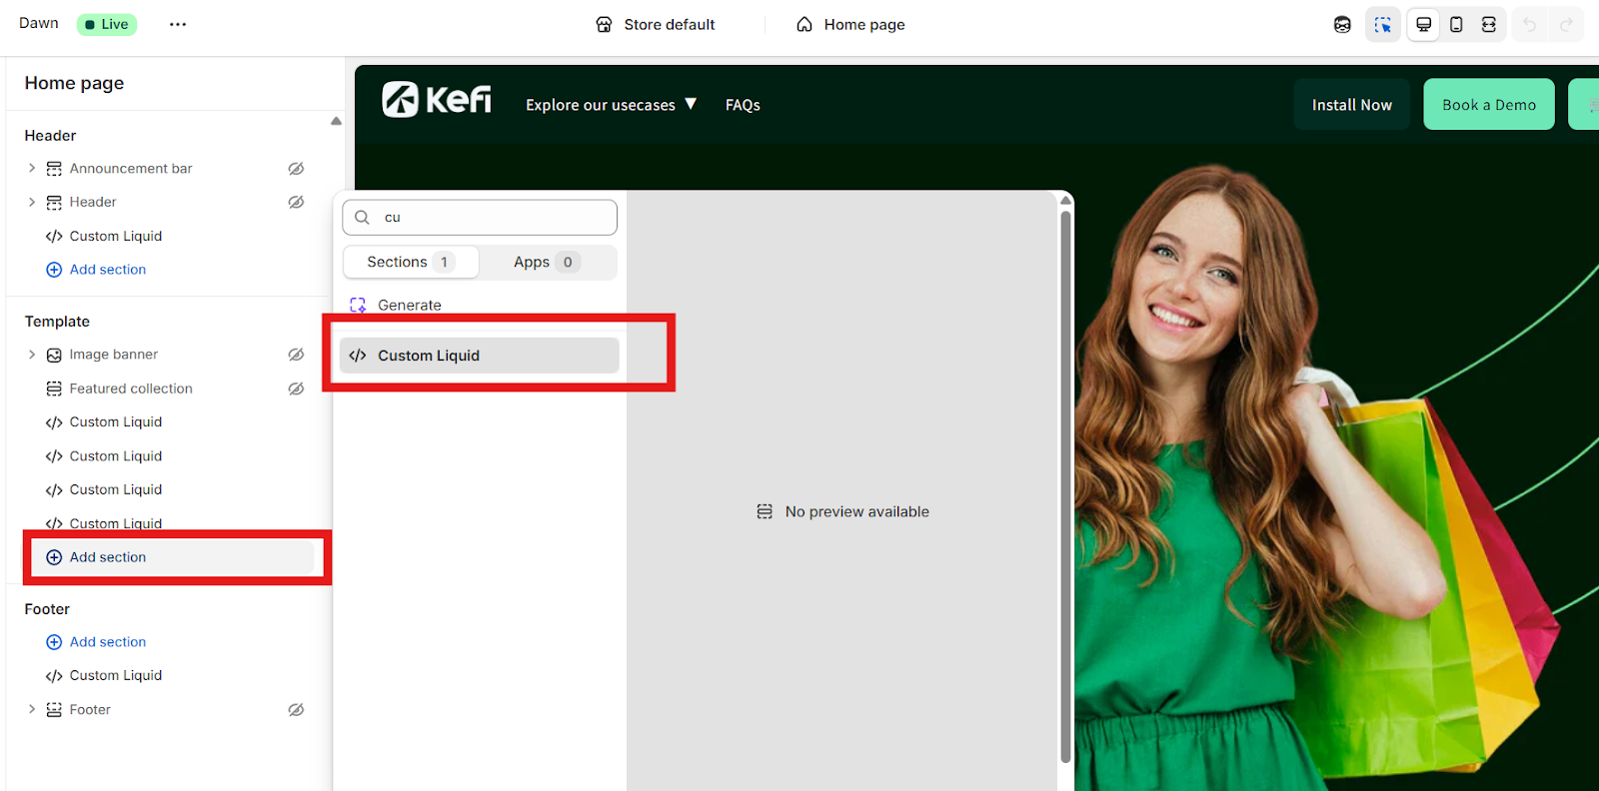Click Add section under Template
Viewport: 1599px width, 791px height.
[108, 557]
